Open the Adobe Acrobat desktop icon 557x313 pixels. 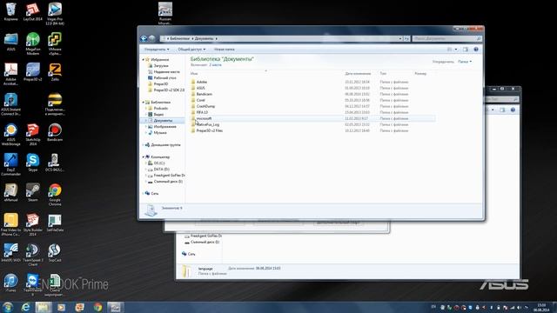(x=11, y=74)
